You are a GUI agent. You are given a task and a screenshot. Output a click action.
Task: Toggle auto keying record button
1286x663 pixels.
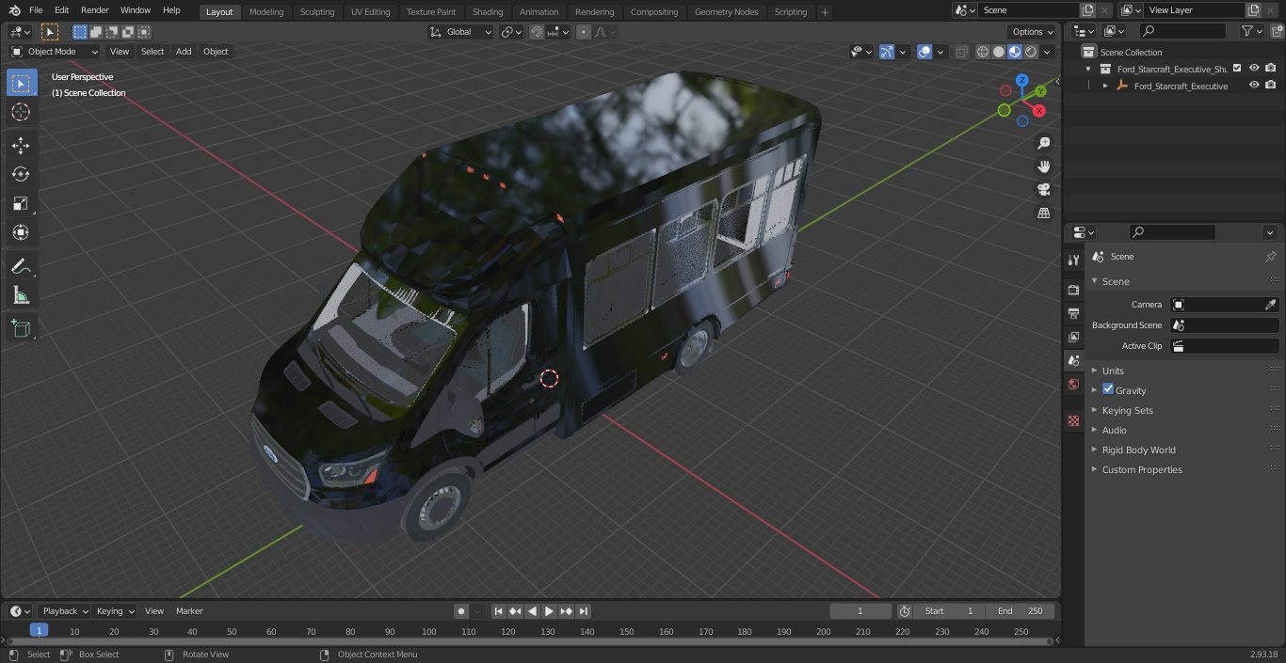[461, 611]
